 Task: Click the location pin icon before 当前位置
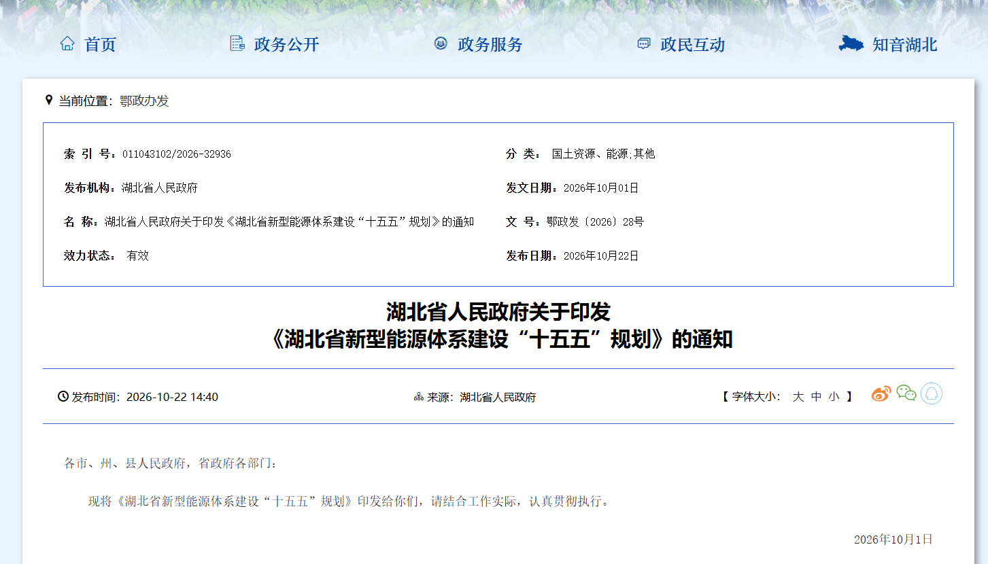tap(48, 101)
